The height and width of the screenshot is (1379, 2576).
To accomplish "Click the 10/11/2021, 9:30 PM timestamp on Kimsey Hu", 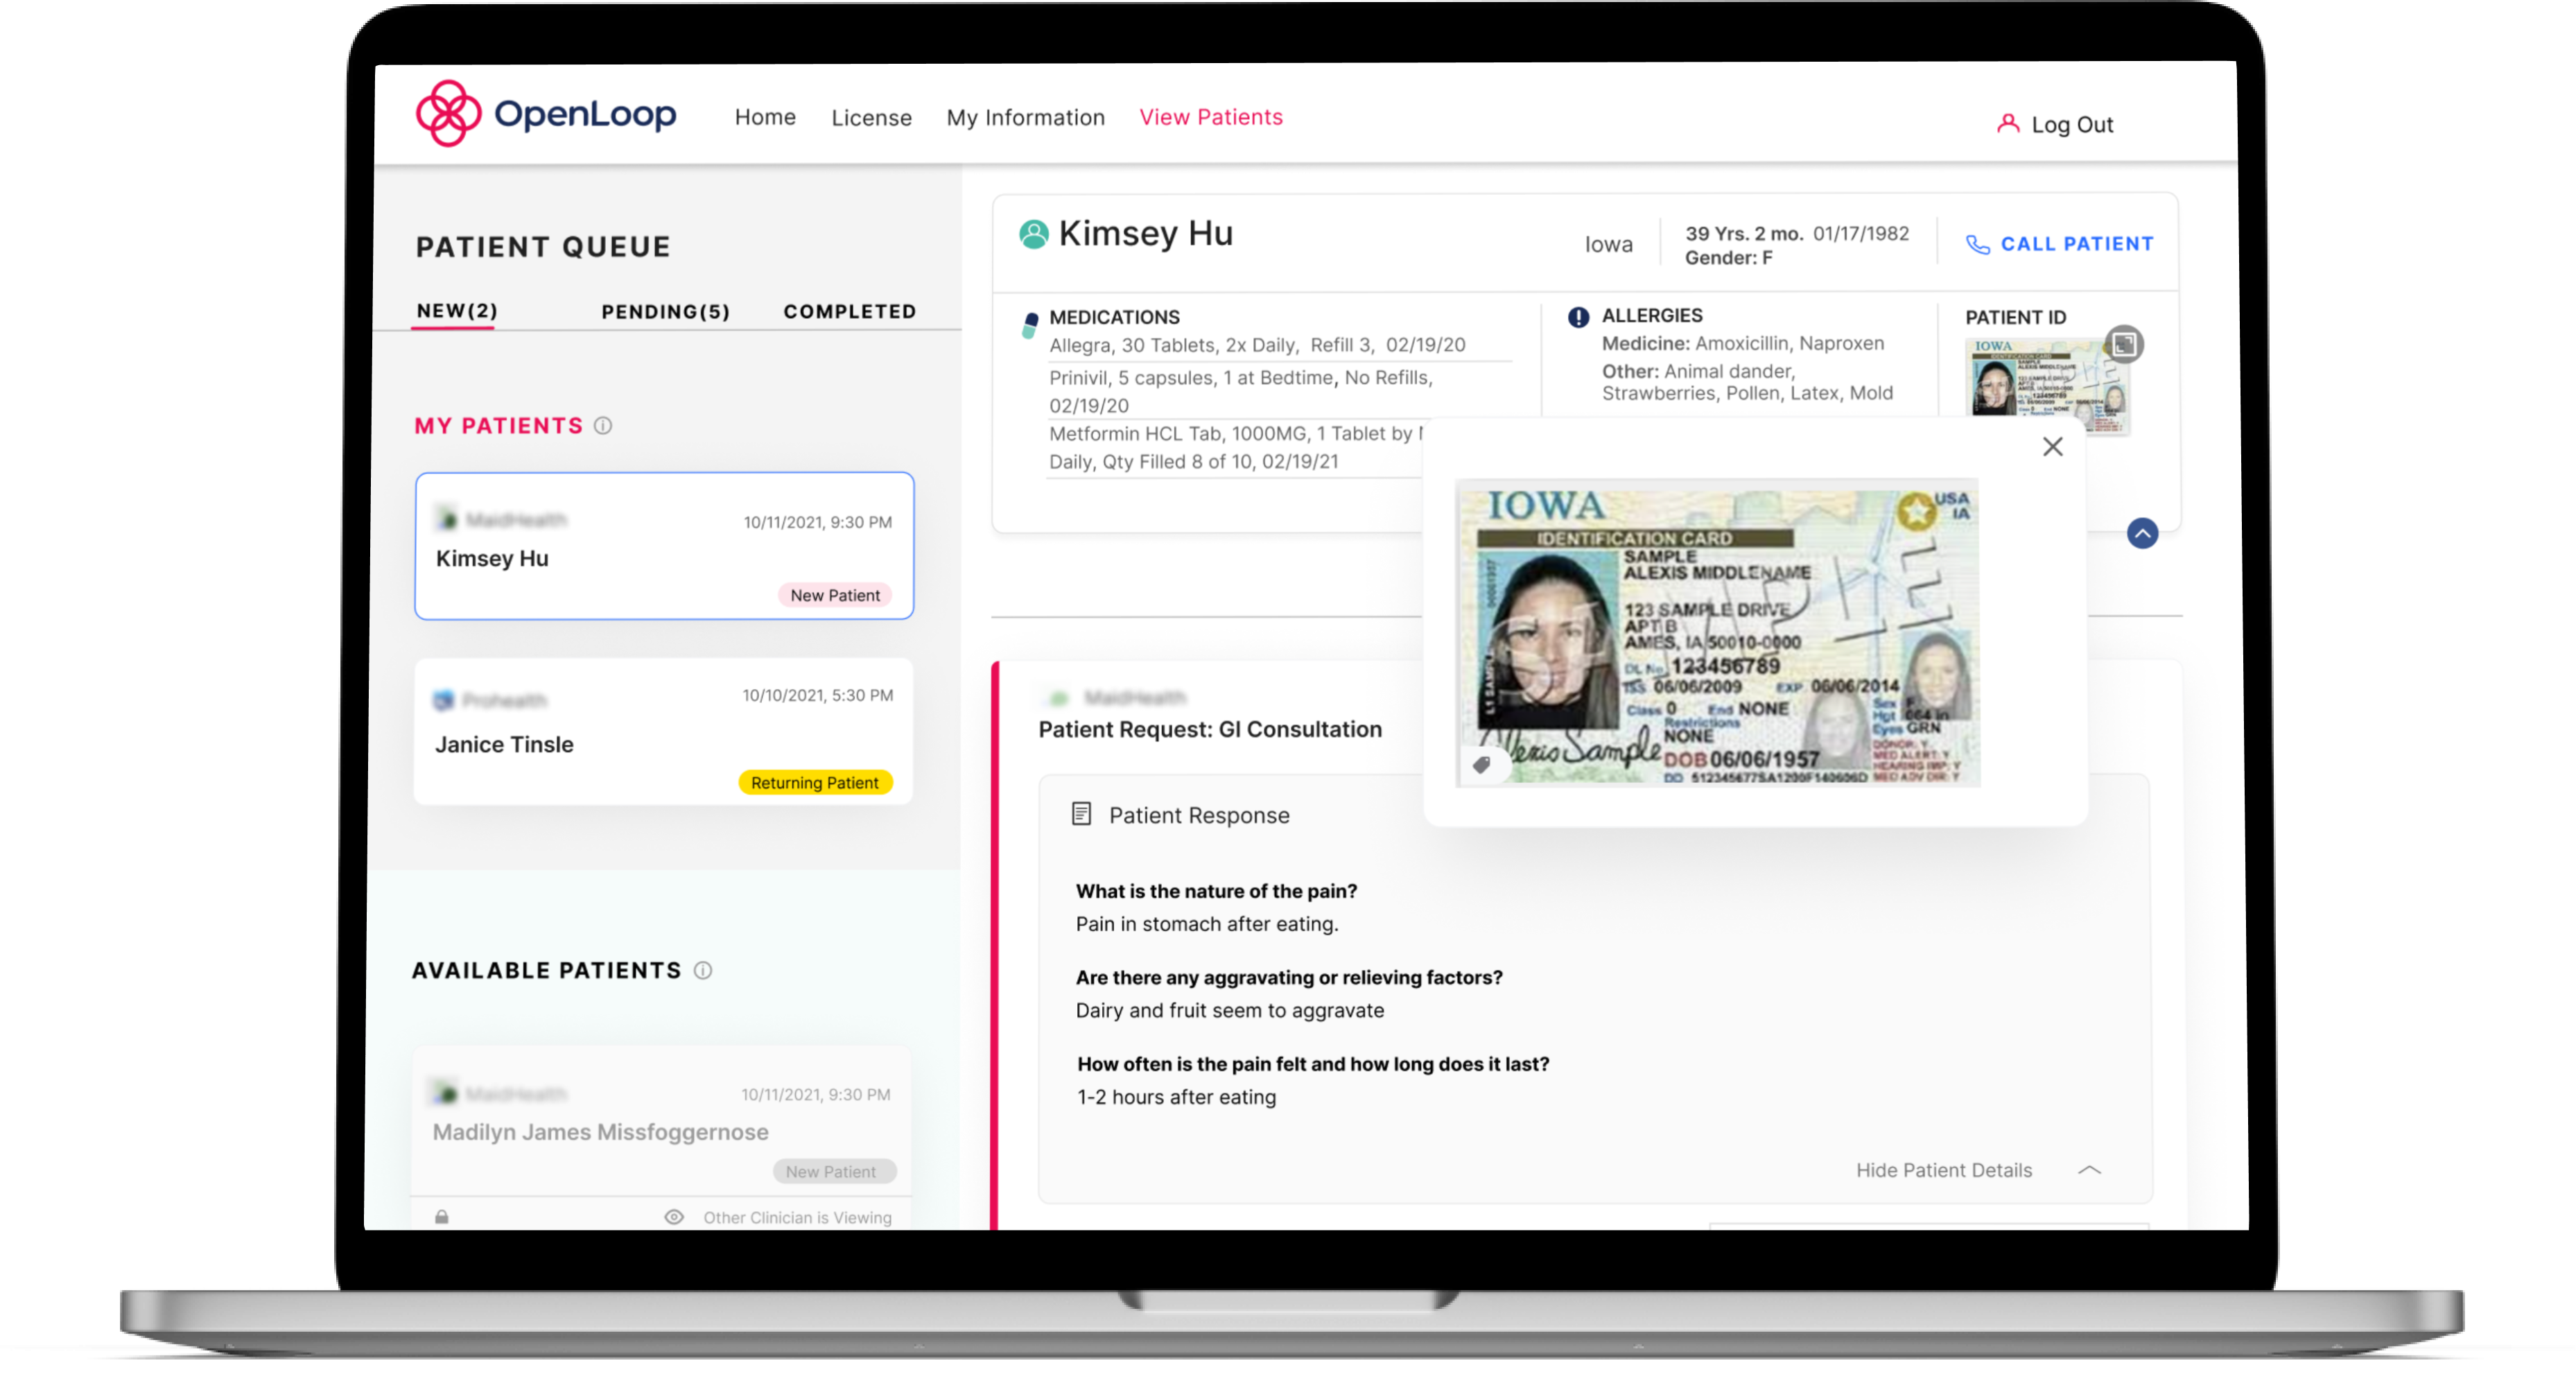I will click(x=817, y=522).
